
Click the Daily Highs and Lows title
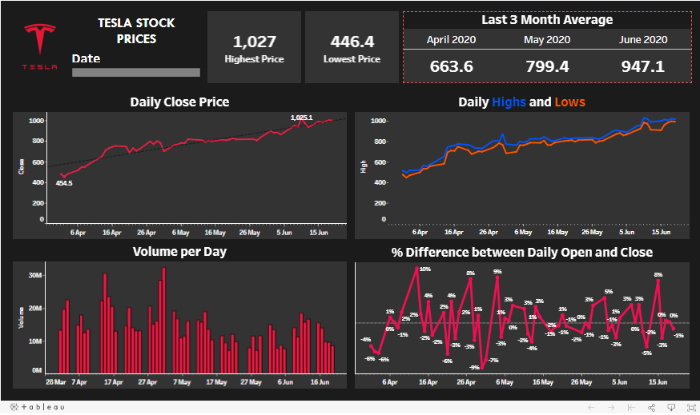(521, 102)
